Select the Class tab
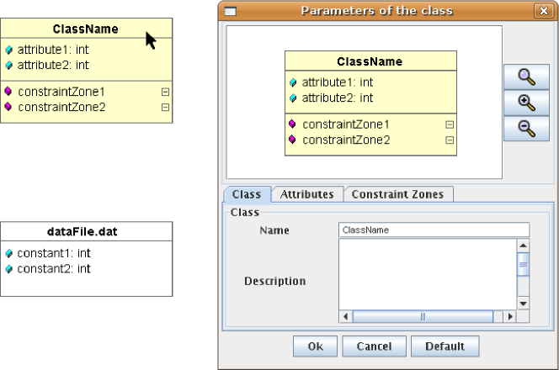 coord(247,194)
